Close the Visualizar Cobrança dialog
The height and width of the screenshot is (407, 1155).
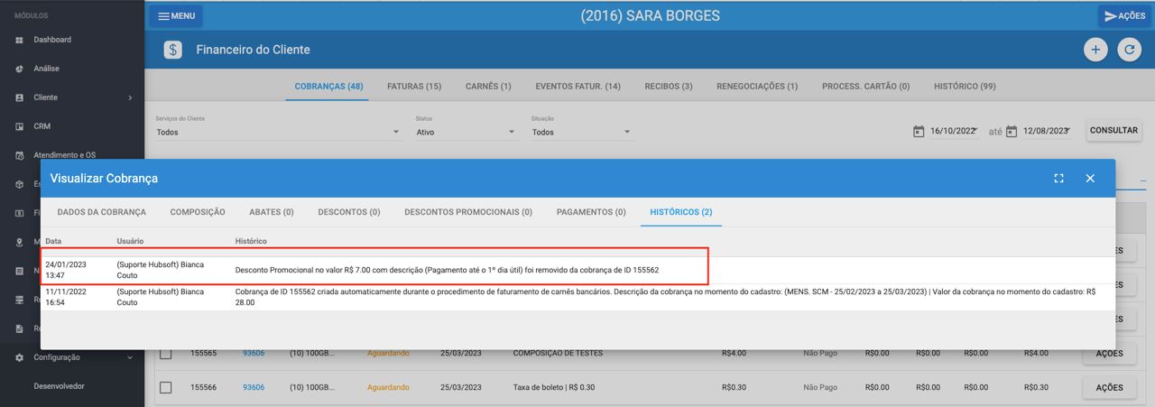tap(1090, 179)
